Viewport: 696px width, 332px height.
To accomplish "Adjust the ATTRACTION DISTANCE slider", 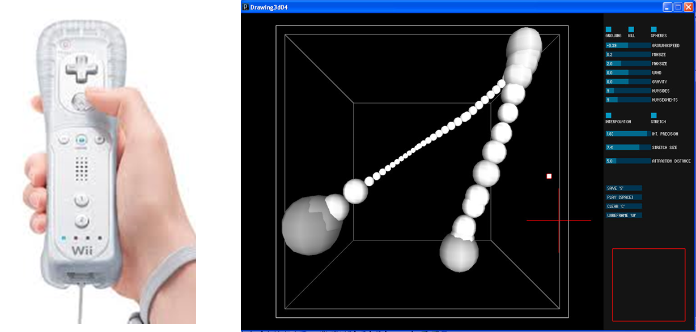I will tap(628, 161).
